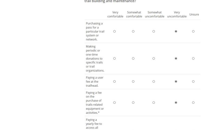Mark Unsure for making donations row
220x130 pixels.
coord(193,58)
